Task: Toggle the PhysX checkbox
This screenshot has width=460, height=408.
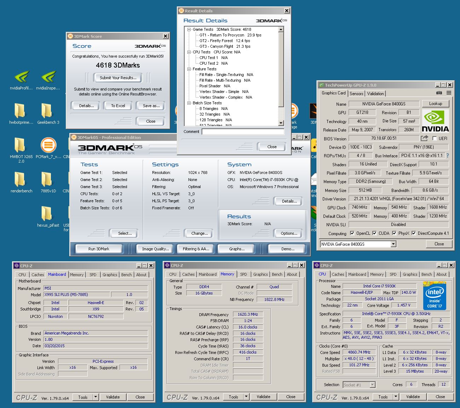Action: click(394, 233)
